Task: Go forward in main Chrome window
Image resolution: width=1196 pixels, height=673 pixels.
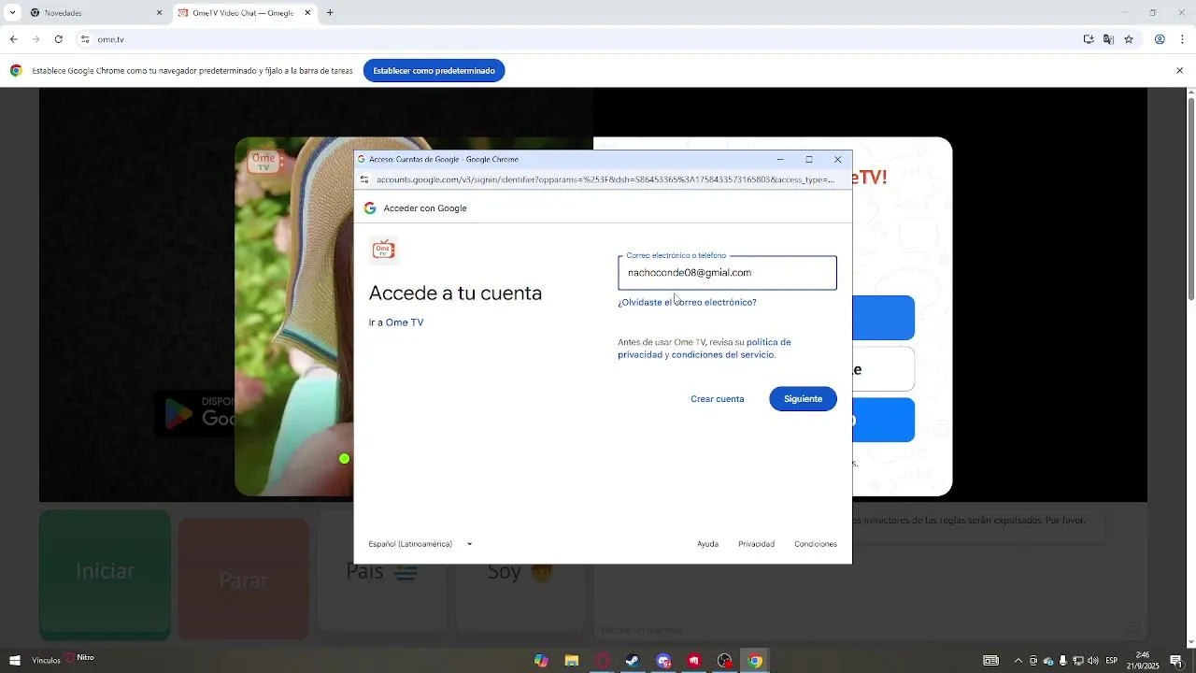Action: (36, 39)
